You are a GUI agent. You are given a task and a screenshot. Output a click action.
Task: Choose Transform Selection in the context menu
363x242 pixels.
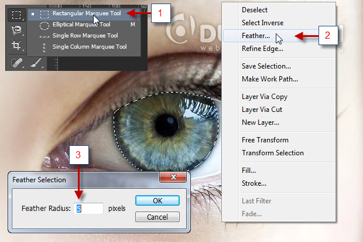(x=273, y=153)
